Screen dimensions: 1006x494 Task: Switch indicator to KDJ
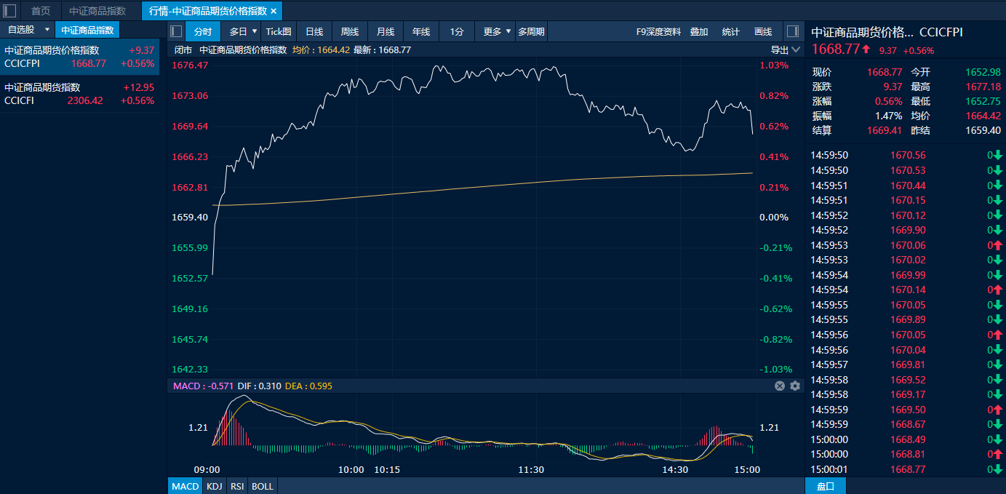pos(214,486)
